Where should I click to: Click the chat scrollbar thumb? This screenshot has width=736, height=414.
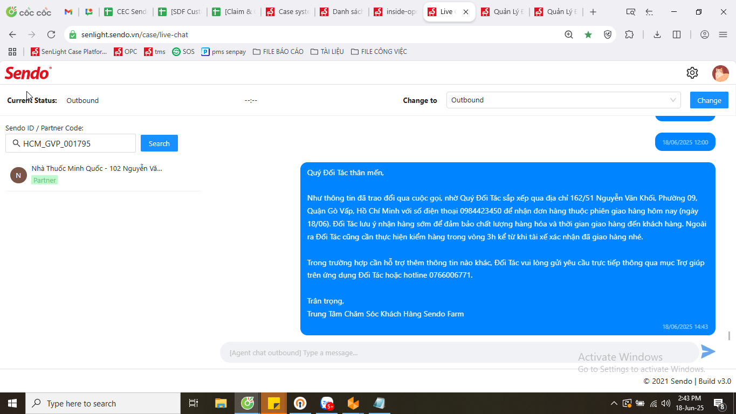(730, 336)
